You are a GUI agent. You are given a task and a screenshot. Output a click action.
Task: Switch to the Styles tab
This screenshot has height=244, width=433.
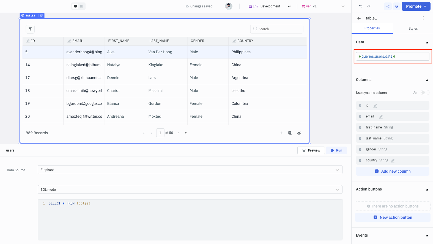coord(413,29)
